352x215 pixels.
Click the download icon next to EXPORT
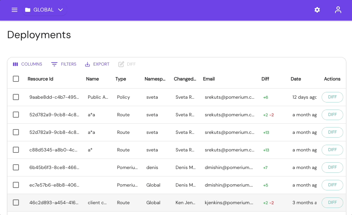pos(88,64)
